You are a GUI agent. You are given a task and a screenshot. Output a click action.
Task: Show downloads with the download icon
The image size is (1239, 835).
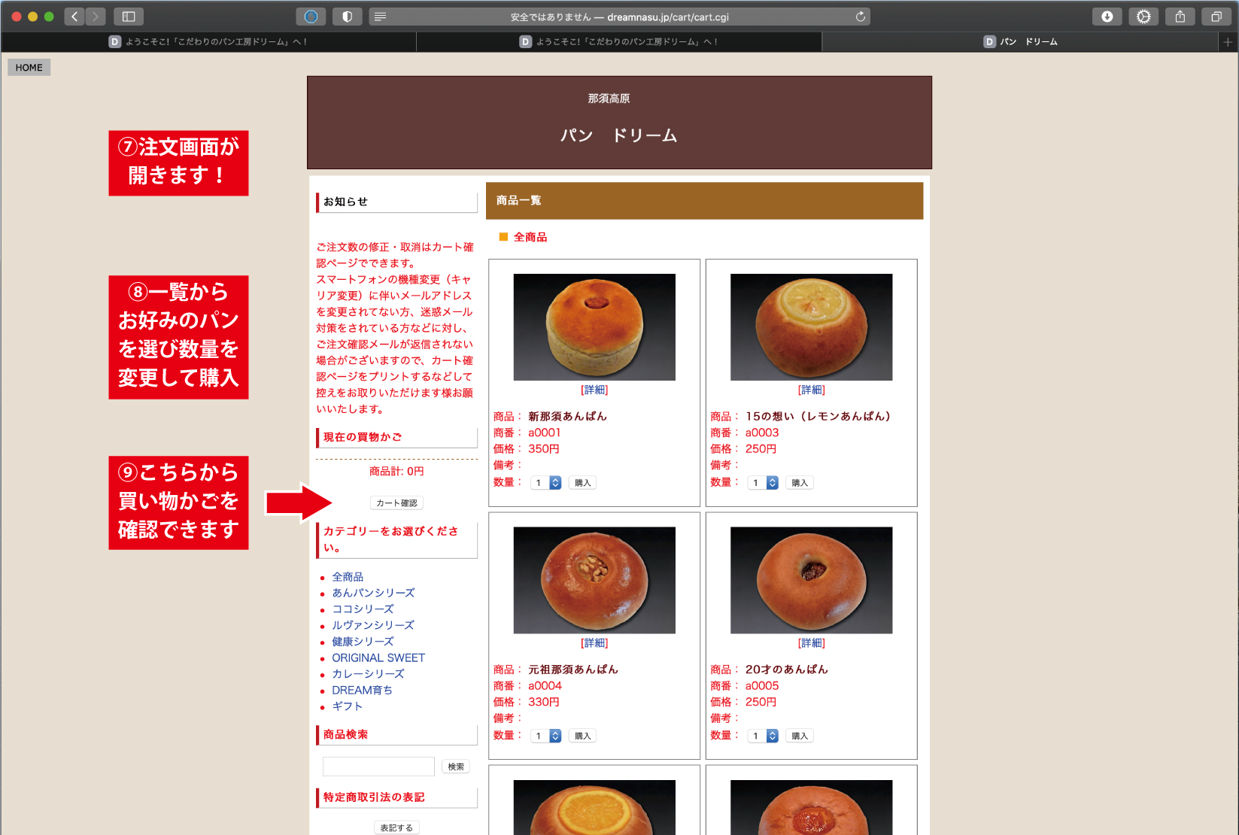coord(1107,17)
